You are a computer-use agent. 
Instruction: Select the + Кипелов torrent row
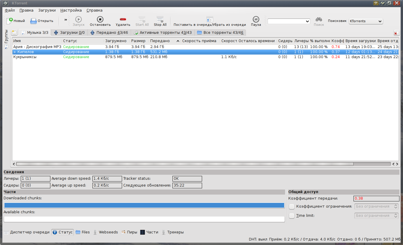(205, 52)
